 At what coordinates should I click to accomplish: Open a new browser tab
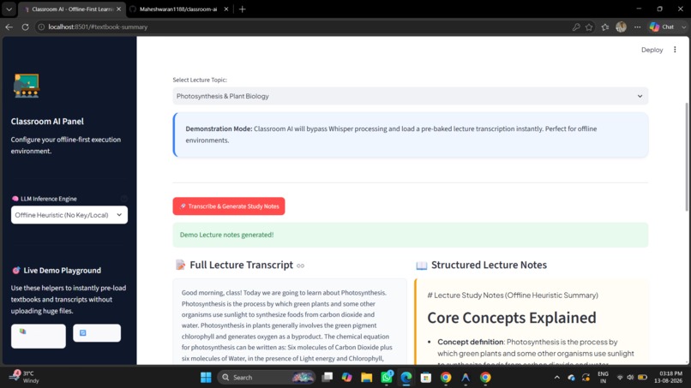coord(243,9)
